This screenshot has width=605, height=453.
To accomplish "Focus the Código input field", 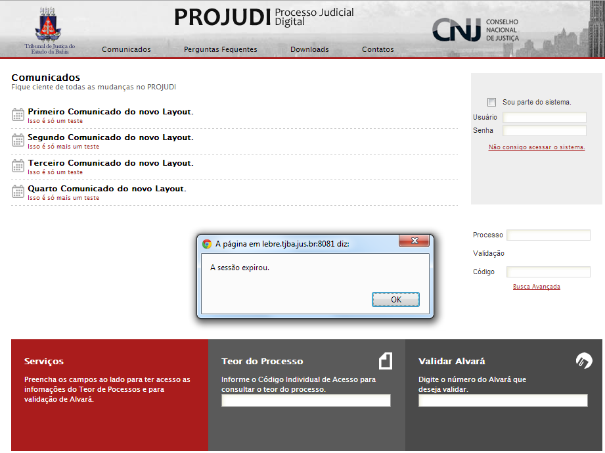I will [x=549, y=272].
